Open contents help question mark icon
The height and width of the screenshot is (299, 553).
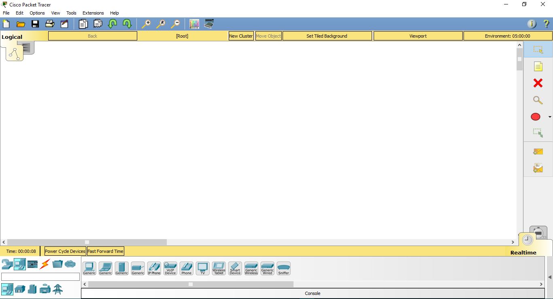pos(546,24)
